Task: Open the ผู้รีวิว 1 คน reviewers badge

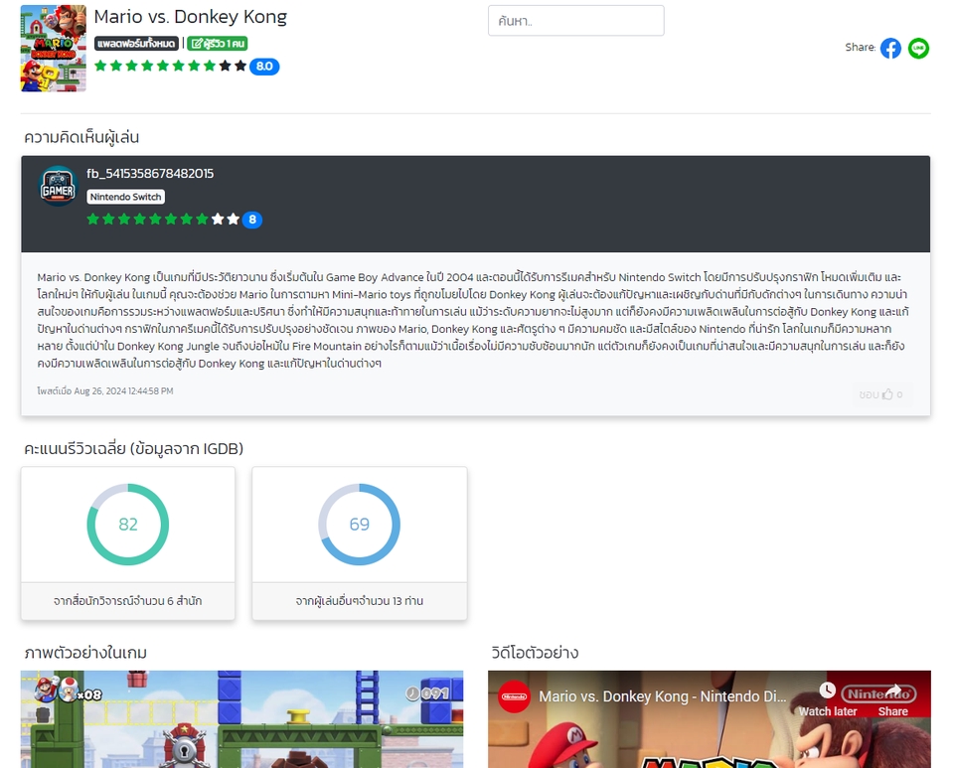Action: [218, 43]
